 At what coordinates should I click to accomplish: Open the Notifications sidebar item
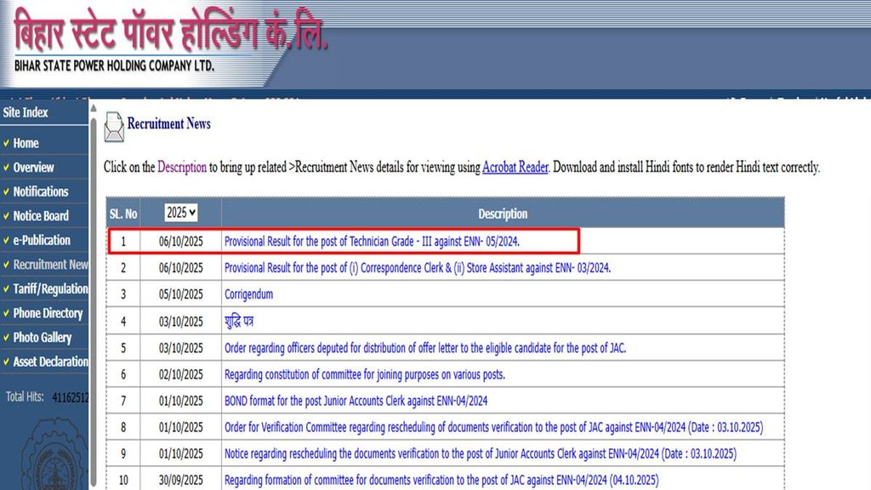(40, 191)
